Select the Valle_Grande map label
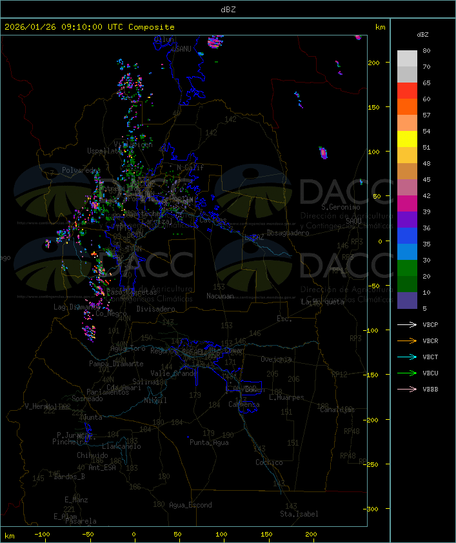This screenshot has width=456, height=543. [x=173, y=373]
